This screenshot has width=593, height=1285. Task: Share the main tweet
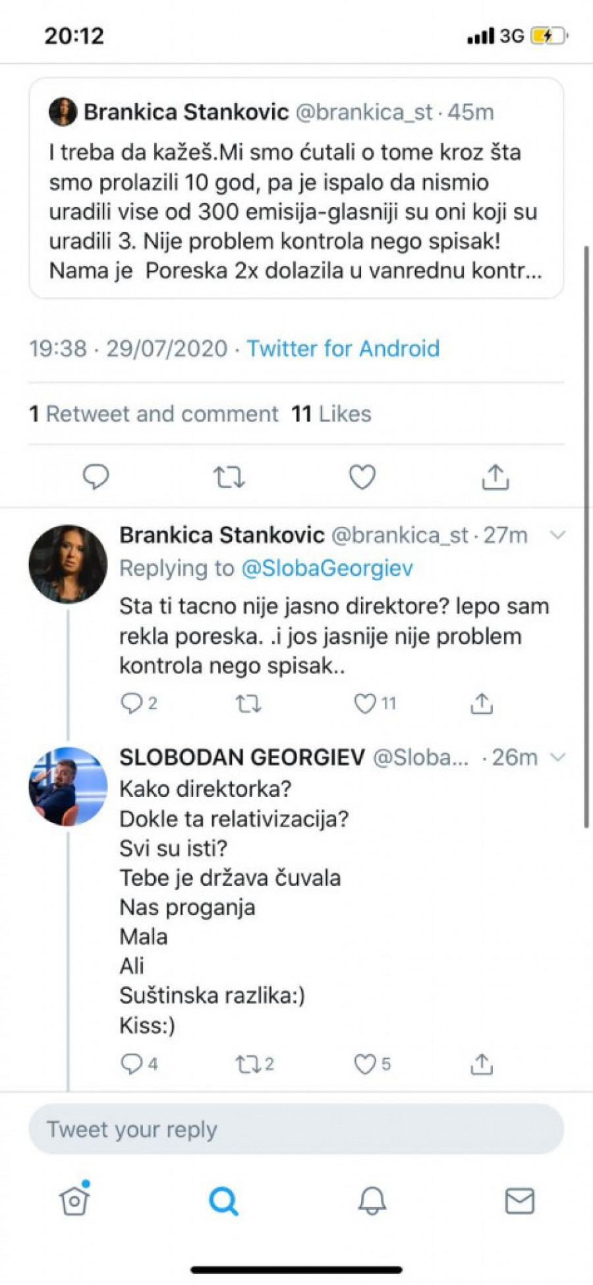pos(495,476)
